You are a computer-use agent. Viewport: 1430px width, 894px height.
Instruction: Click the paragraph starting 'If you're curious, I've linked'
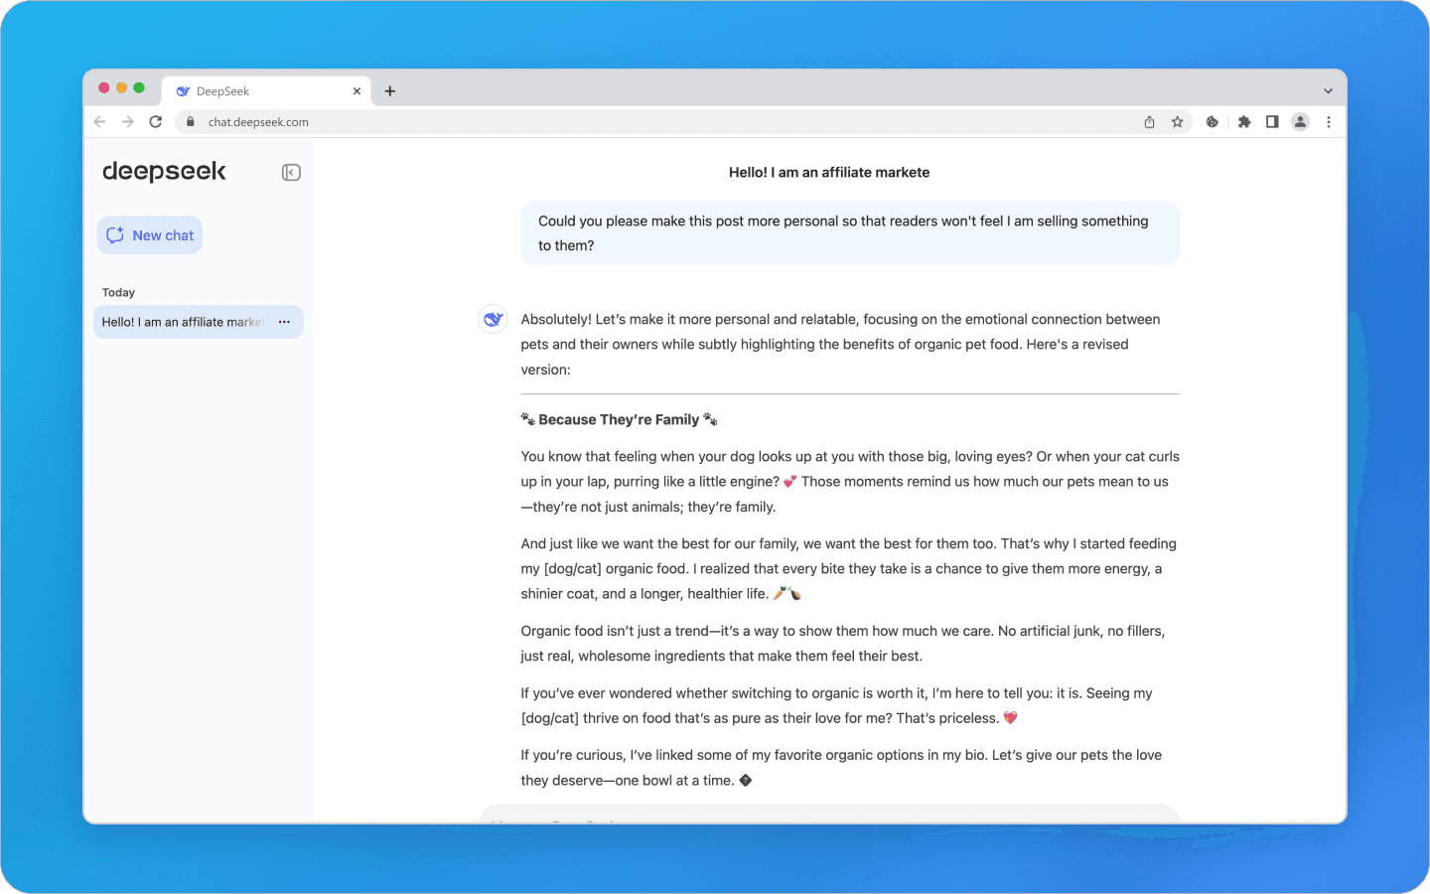[x=841, y=768]
